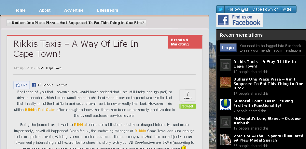Click the Stimorol thumbnail image
The height and width of the screenshot is (149, 306).
click(x=225, y=105)
